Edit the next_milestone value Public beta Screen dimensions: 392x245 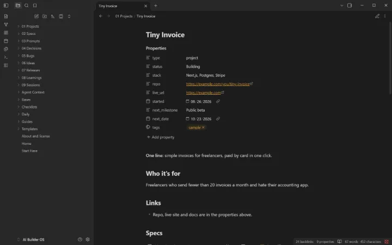point(195,110)
